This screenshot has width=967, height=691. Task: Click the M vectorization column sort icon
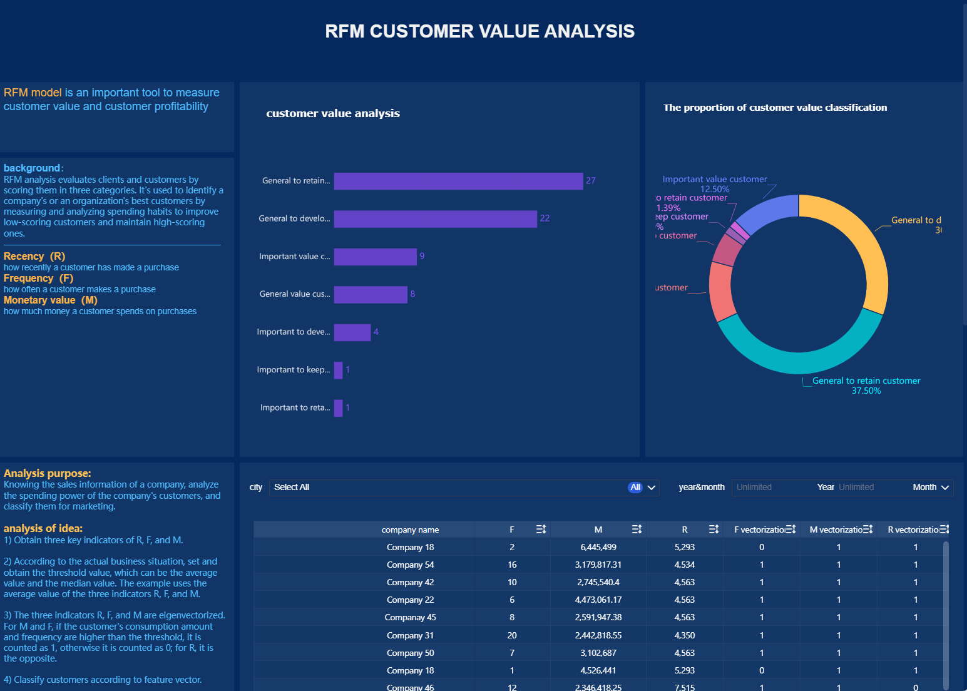(868, 529)
